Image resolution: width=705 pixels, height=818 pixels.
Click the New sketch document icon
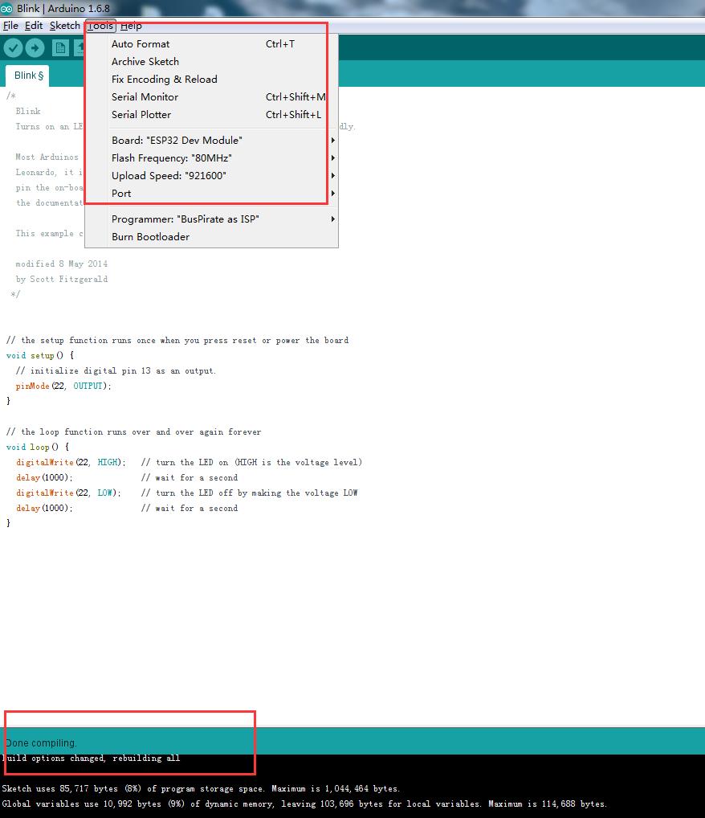tap(60, 48)
